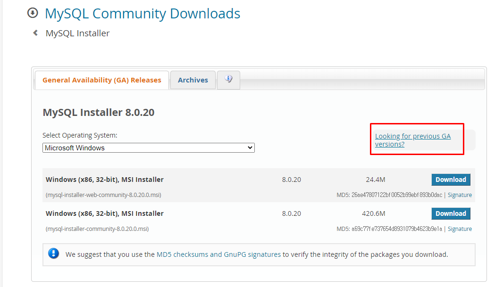Open MD5 checksums and GnuPG signatures link
The height and width of the screenshot is (287, 503).
point(218,254)
